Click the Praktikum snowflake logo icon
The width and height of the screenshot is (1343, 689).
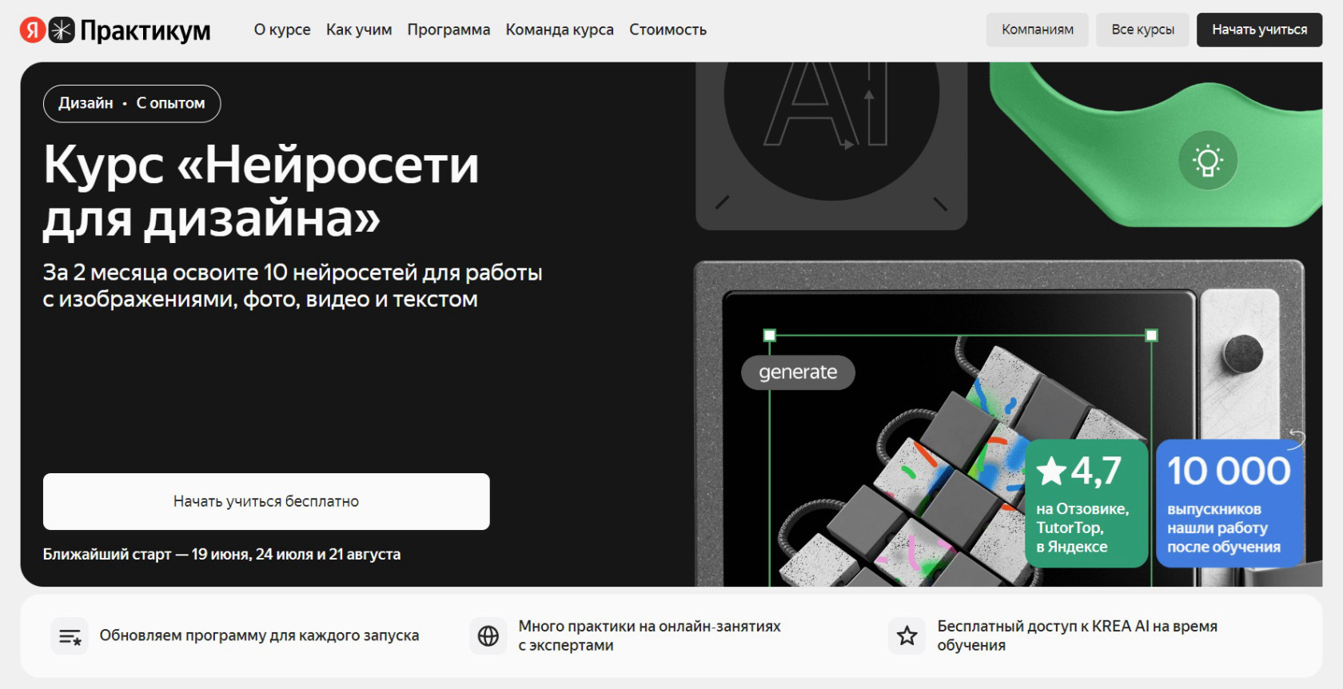(x=62, y=30)
